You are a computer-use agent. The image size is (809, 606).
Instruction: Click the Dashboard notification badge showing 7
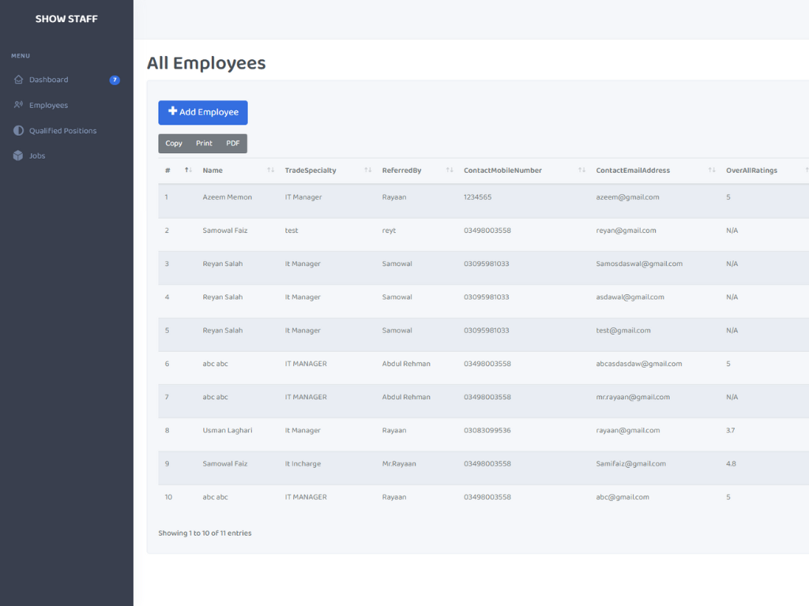click(115, 80)
